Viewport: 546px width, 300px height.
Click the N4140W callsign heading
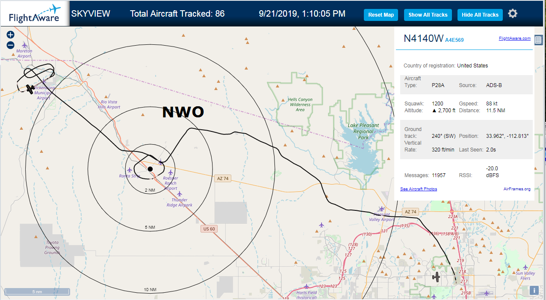[424, 38]
